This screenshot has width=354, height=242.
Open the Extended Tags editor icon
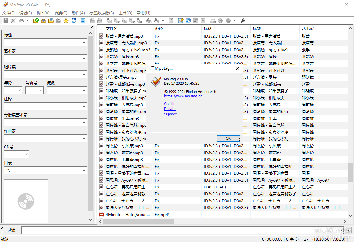point(171,21)
